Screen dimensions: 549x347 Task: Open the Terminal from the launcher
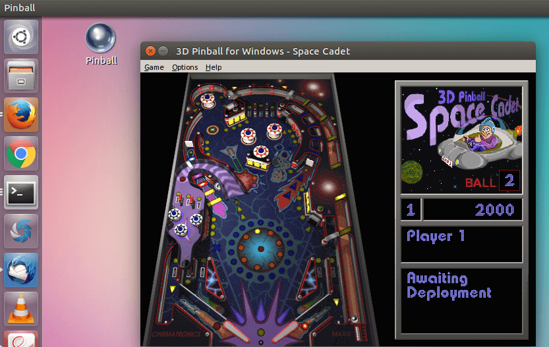point(21,192)
